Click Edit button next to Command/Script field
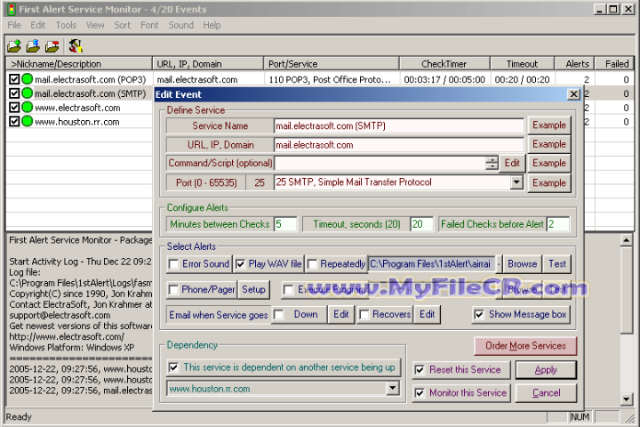The image size is (640, 427). (x=512, y=164)
